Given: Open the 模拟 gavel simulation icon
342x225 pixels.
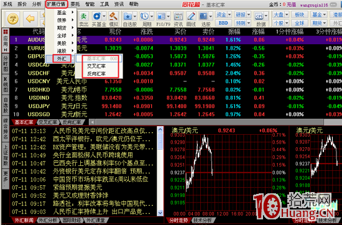Looking at the screenshot, I should coord(113,19).
